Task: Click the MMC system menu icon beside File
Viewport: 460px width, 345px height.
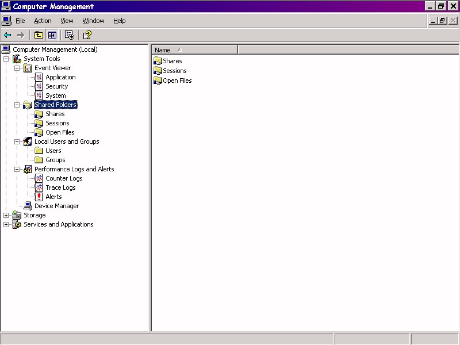Action: click(x=6, y=21)
